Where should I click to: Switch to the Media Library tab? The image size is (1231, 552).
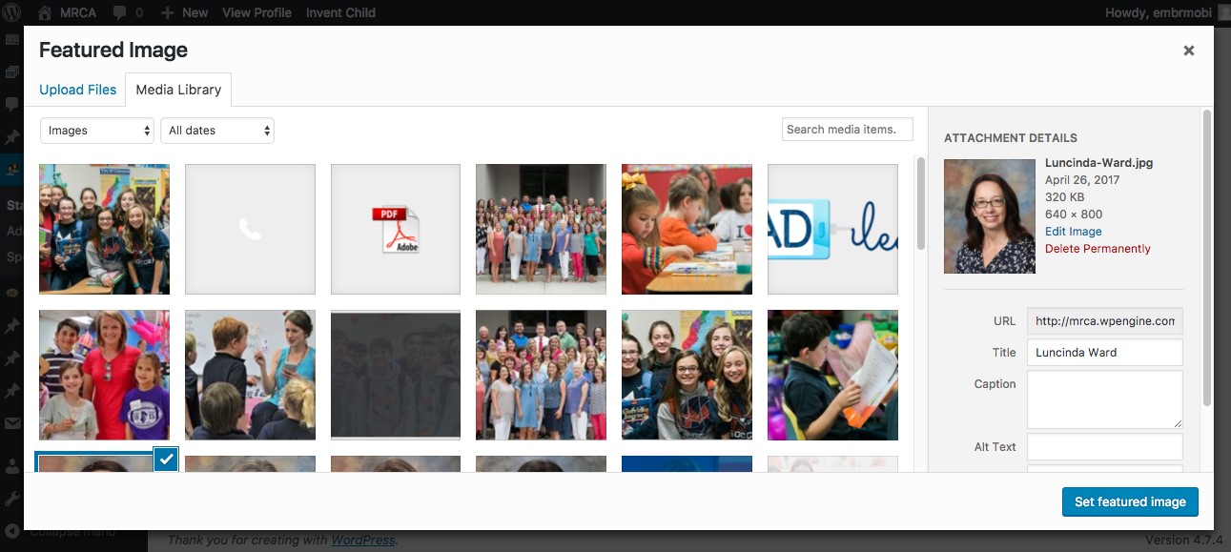tap(178, 90)
